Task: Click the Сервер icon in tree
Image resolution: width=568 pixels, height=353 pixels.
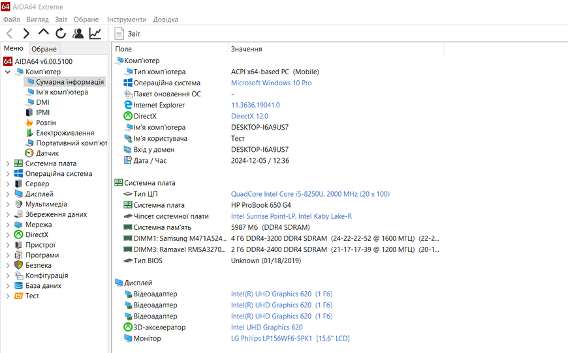Action: point(18,184)
